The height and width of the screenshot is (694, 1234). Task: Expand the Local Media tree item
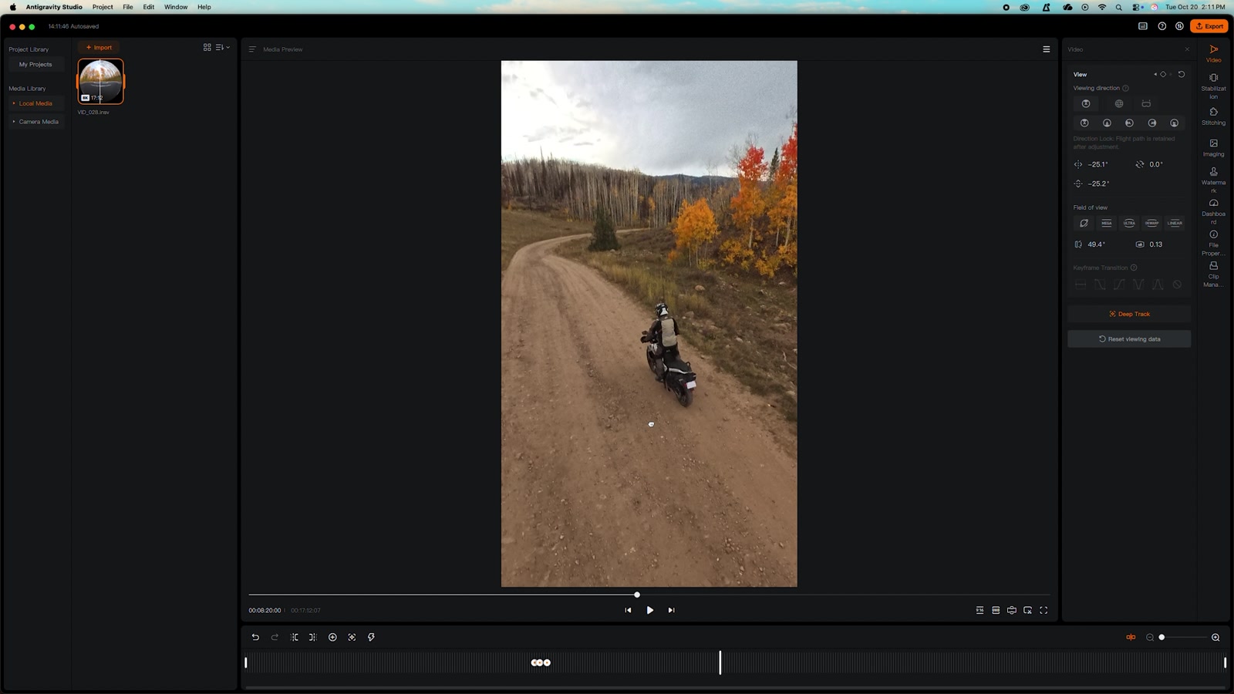pos(14,103)
